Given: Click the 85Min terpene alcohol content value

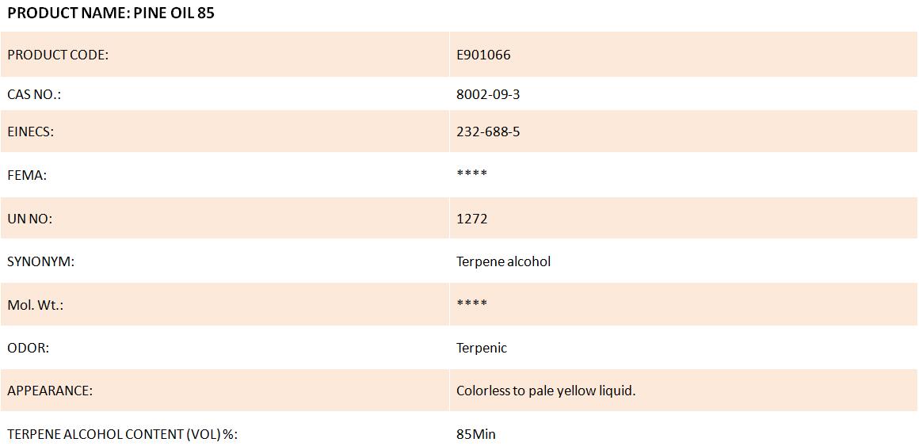Looking at the screenshot, I should tap(476, 435).
